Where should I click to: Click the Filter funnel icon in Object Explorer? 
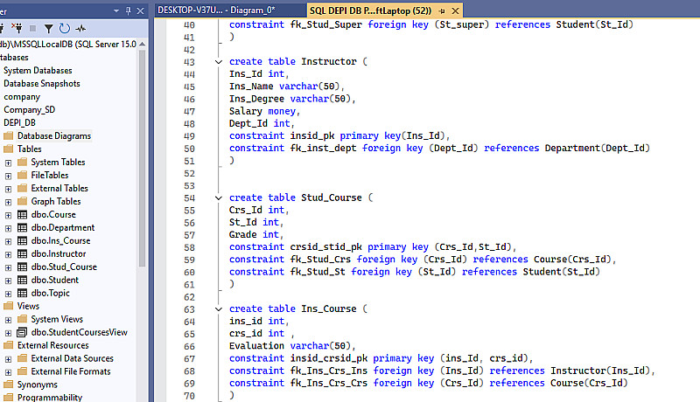48,29
